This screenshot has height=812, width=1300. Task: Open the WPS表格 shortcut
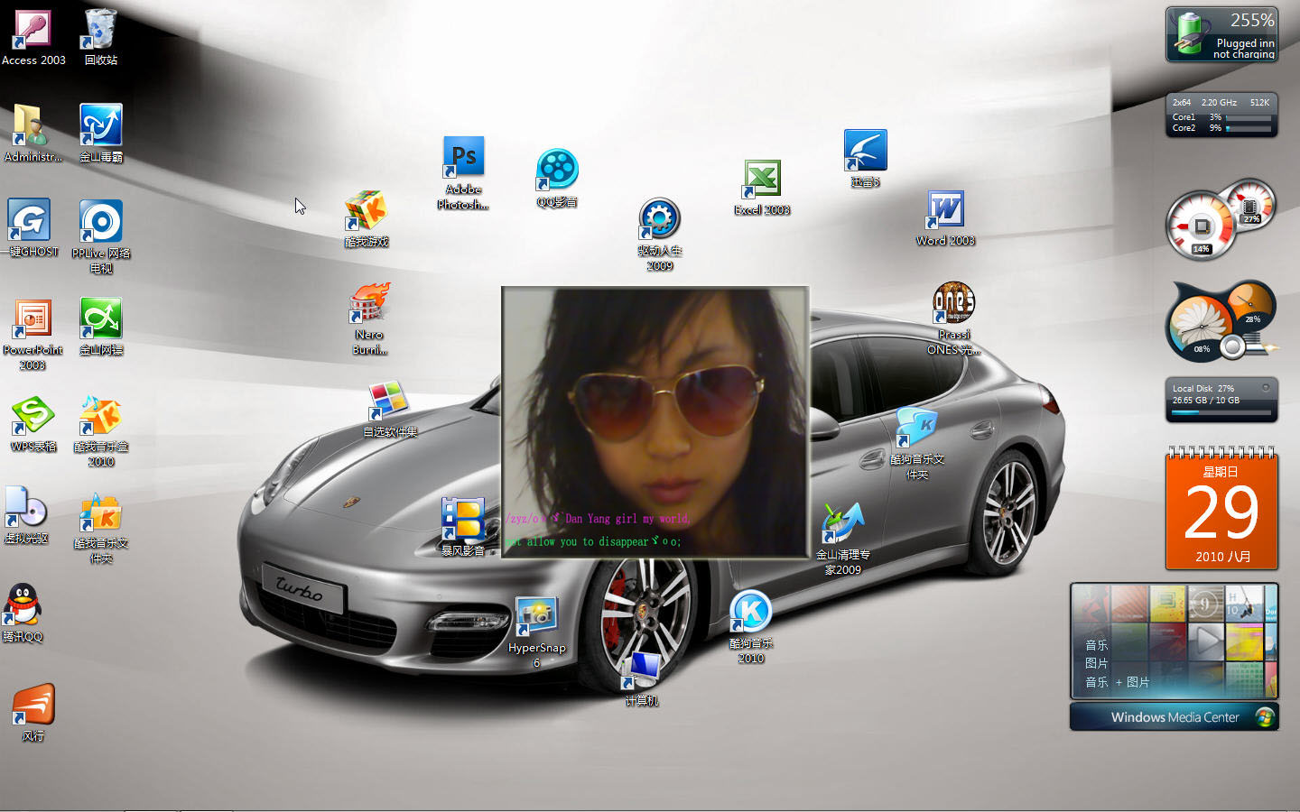tap(32, 423)
